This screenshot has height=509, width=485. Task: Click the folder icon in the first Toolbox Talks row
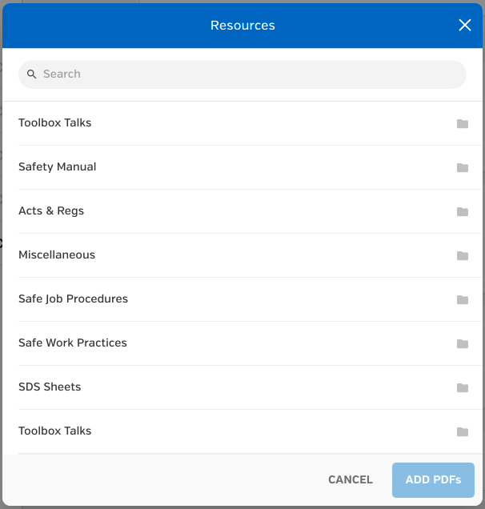click(463, 124)
